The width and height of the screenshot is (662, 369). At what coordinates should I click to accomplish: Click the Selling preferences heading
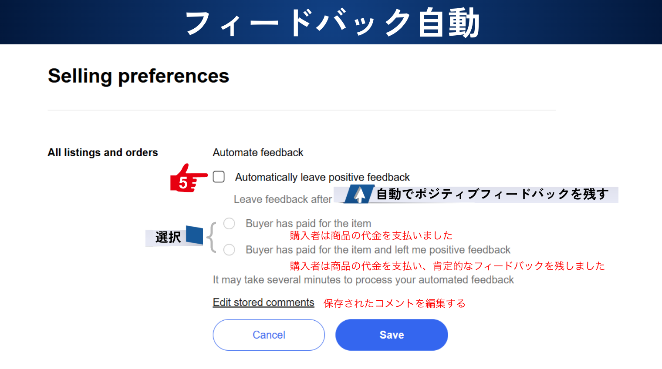coord(138,76)
